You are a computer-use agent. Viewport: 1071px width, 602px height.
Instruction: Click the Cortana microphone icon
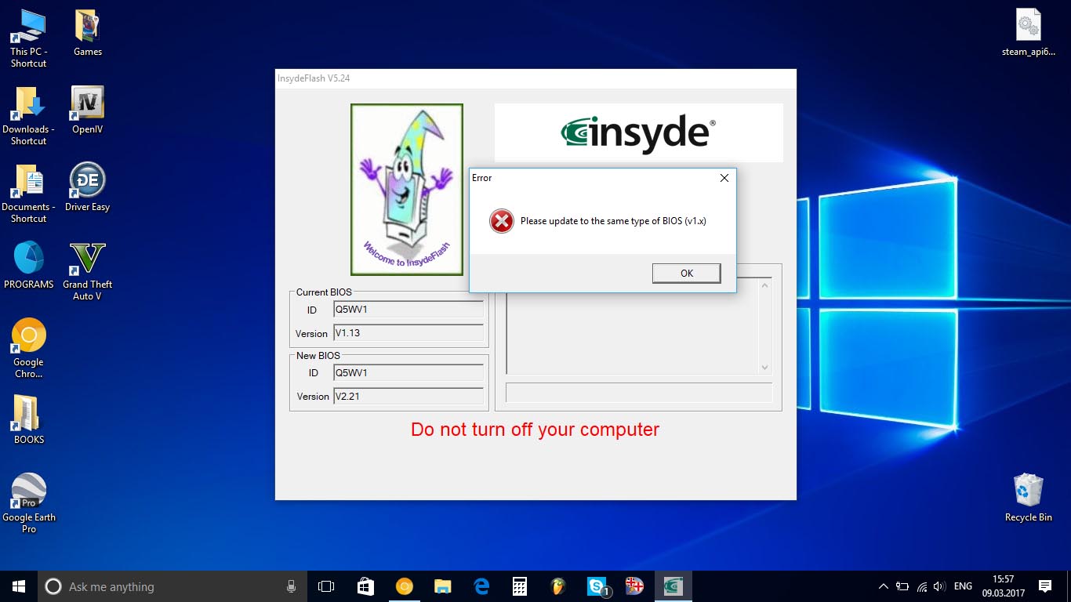(291, 586)
